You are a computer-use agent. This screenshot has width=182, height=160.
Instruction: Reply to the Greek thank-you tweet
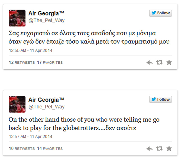click(149, 63)
